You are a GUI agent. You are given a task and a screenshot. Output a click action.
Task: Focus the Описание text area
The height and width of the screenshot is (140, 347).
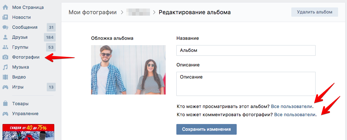pos(246,84)
